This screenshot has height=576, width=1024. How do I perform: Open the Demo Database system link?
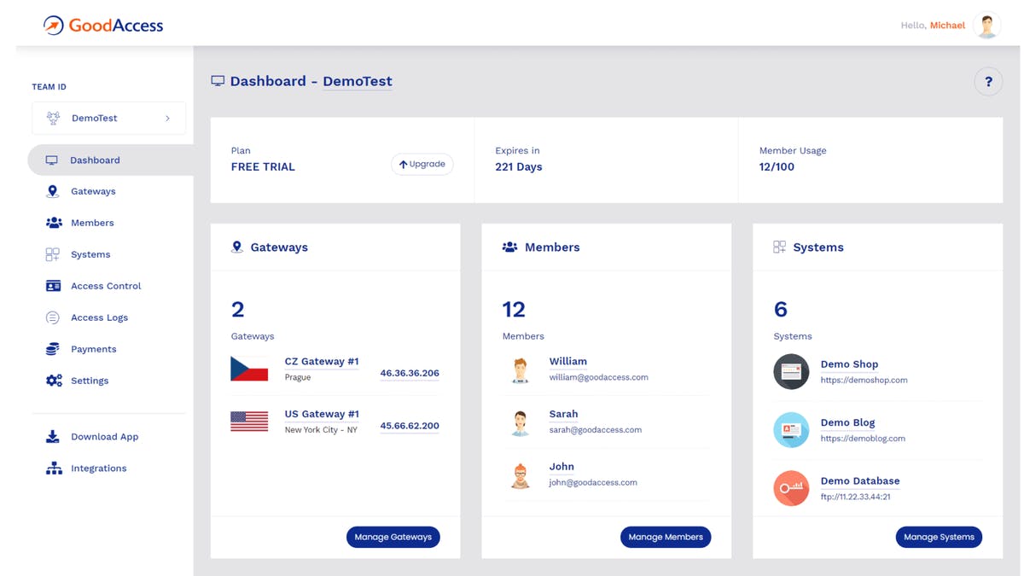tap(860, 481)
